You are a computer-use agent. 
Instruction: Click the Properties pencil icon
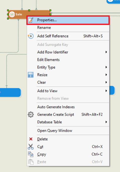pos(31,20)
